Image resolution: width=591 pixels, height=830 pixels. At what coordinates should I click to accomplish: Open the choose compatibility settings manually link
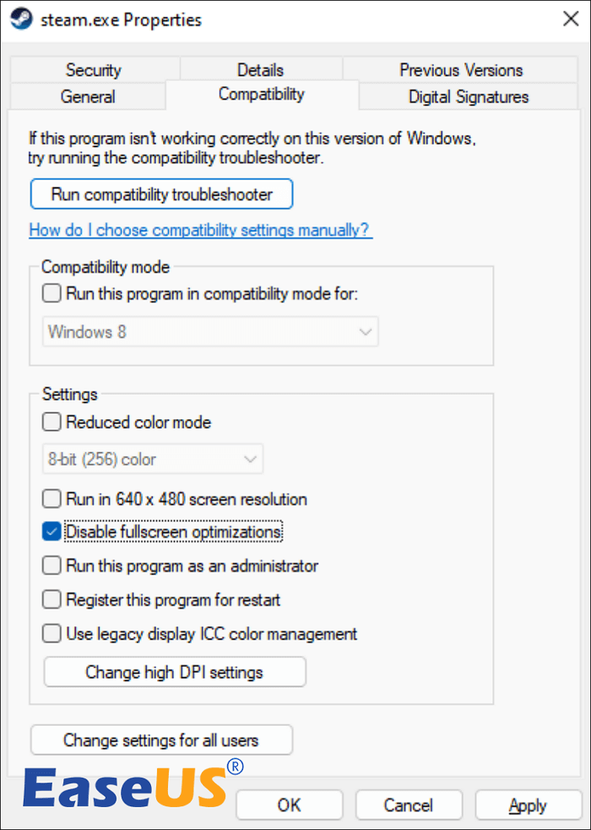(200, 230)
